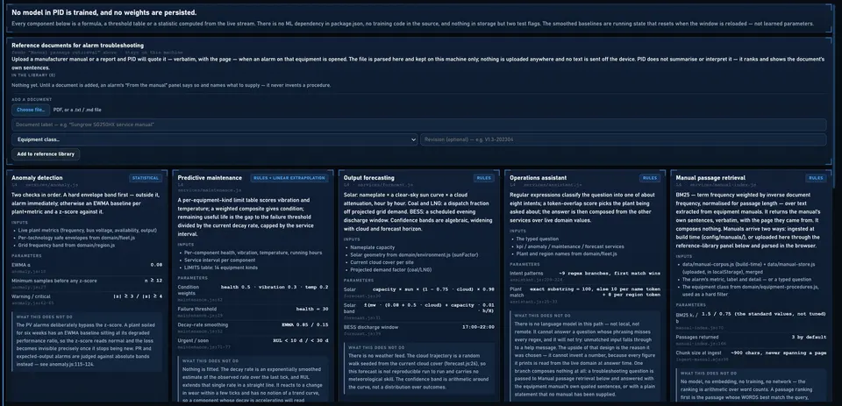Click the 'PDF, or a .txt / .md file' hint

pos(77,110)
